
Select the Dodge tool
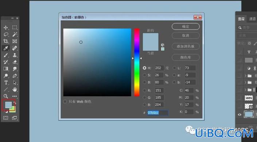tap(6, 76)
